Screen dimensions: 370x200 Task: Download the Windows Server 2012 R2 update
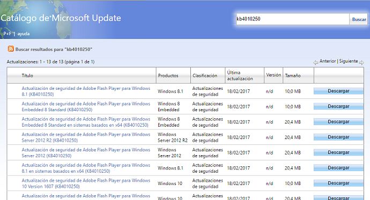click(338, 137)
